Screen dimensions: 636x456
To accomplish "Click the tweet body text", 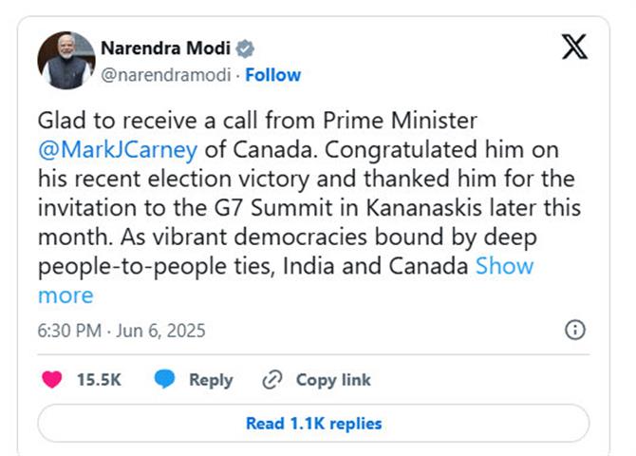I will 309,207.
